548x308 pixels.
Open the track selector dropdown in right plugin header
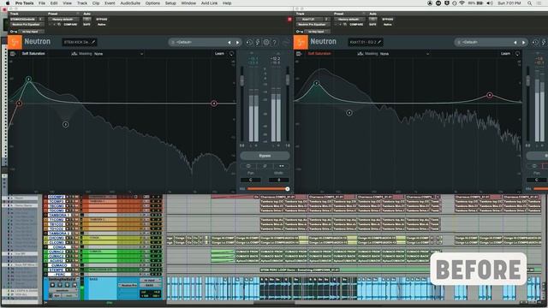click(x=310, y=19)
